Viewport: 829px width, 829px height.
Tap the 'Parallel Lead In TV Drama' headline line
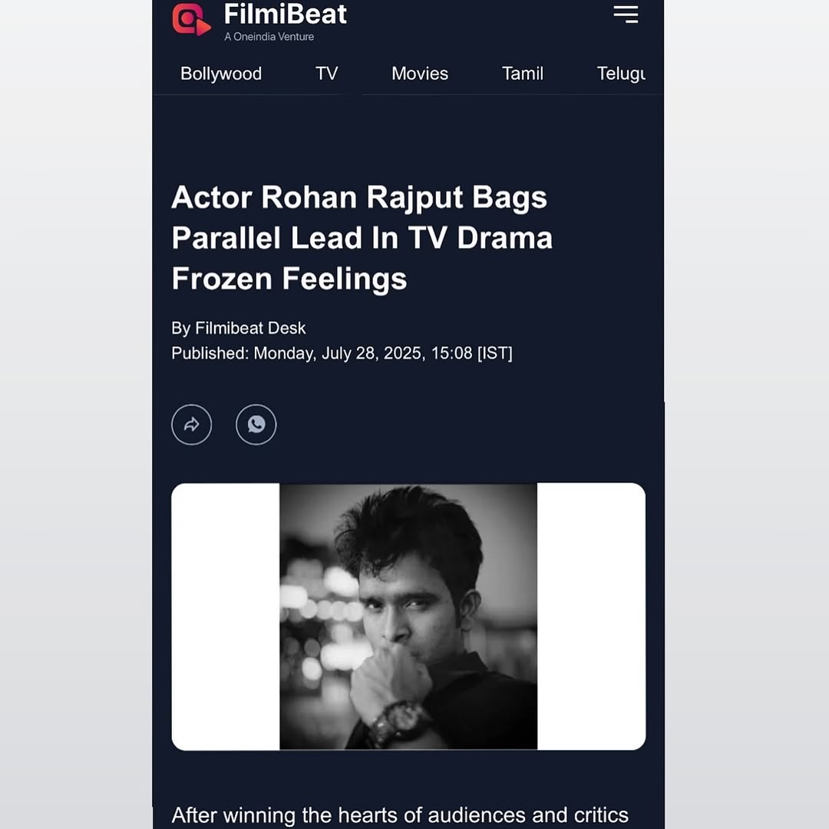click(362, 238)
